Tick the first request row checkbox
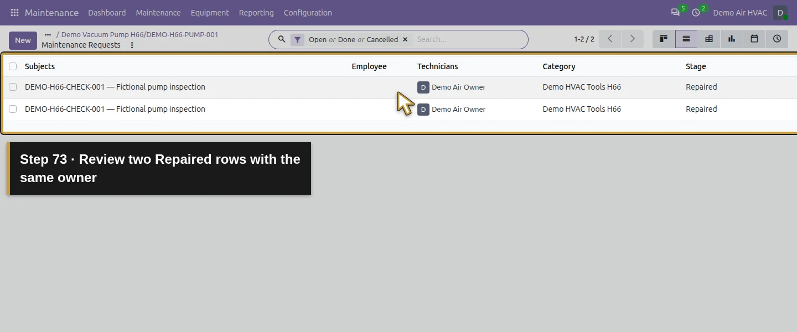Image resolution: width=797 pixels, height=332 pixels. click(13, 87)
